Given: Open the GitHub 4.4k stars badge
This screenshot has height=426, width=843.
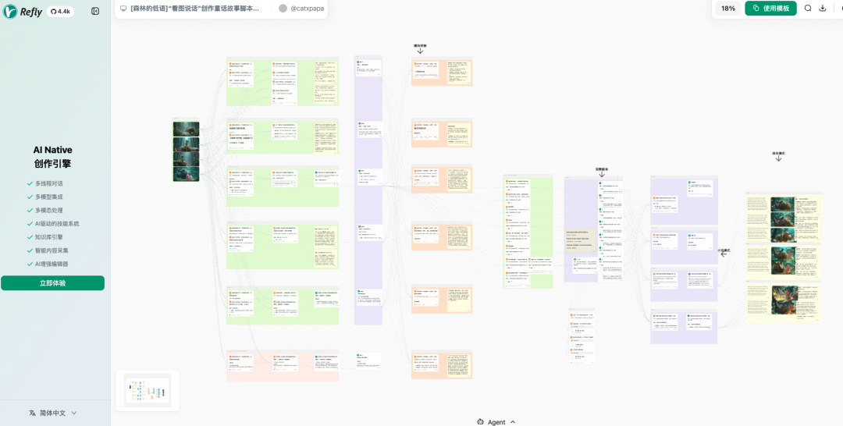Looking at the screenshot, I should (x=60, y=11).
